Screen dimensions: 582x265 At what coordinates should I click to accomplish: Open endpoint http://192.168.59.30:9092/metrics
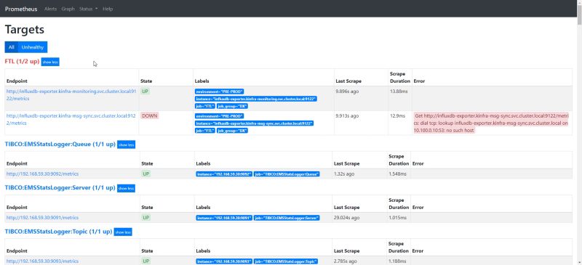(42, 174)
